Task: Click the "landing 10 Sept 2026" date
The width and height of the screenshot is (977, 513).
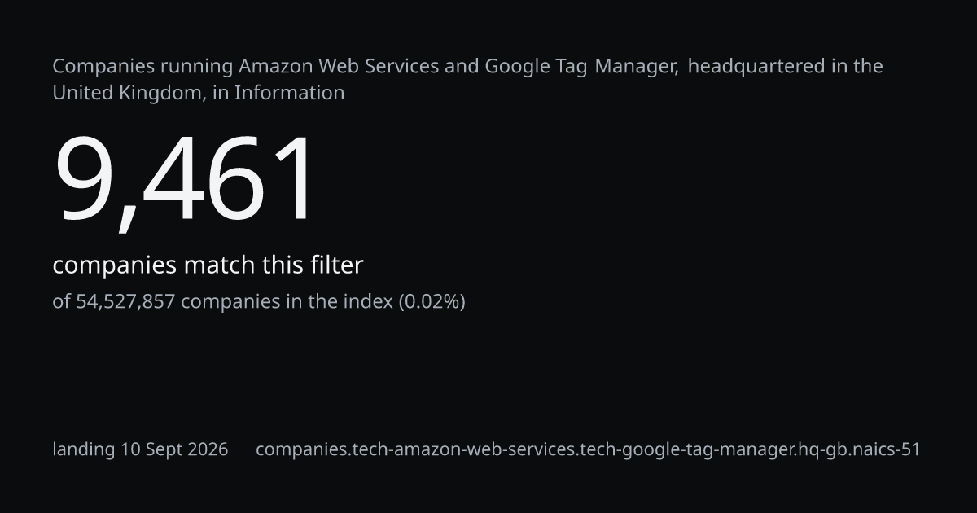Action: tap(140, 449)
